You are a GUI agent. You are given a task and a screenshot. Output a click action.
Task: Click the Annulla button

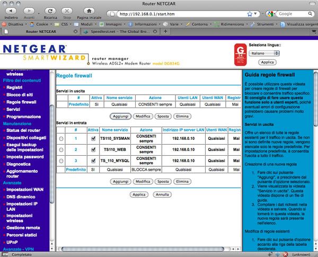162,194
